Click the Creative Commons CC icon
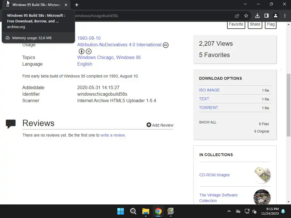Screen dimensions: 291x218 pos(166,45)
